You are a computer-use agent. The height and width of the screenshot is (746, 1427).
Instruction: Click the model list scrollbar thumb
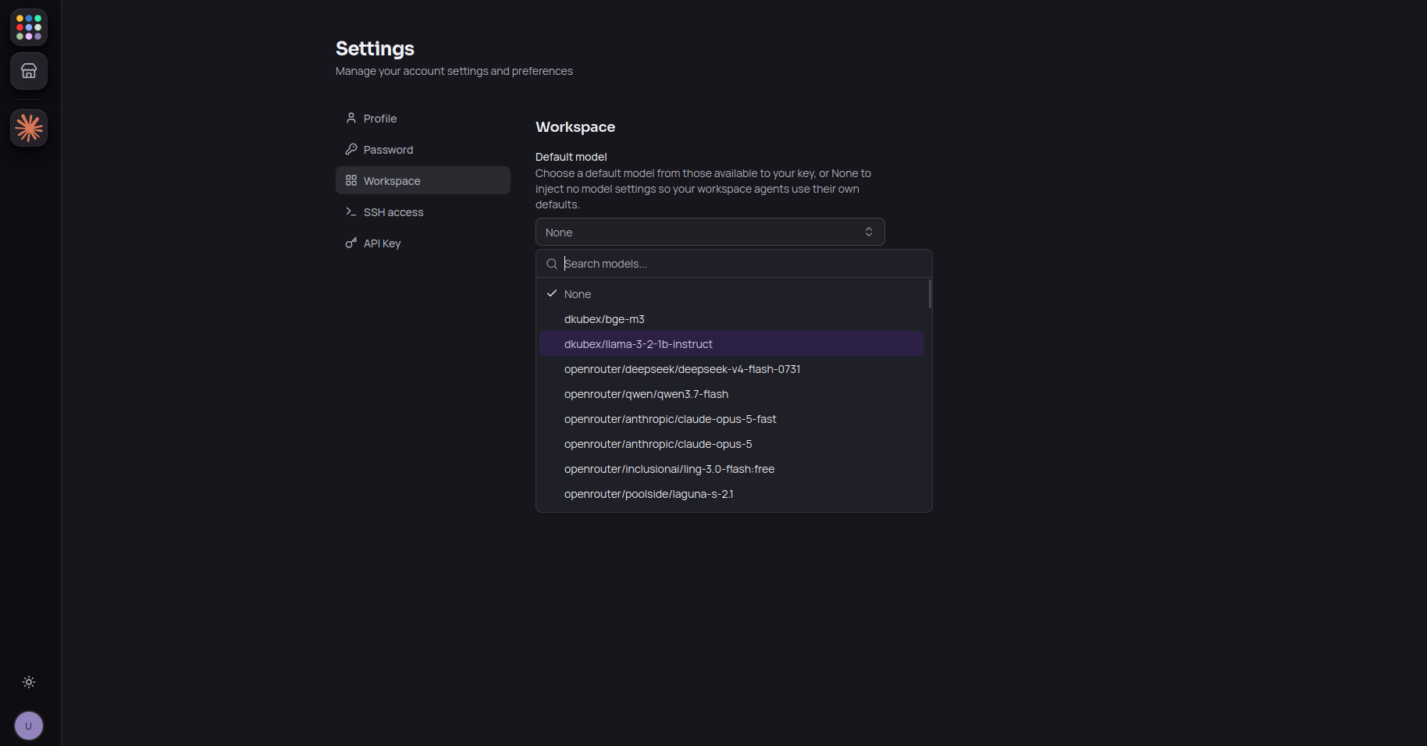930,294
